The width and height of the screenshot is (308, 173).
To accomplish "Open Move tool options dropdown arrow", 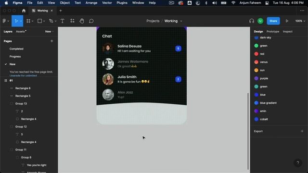I will coord(21,21).
